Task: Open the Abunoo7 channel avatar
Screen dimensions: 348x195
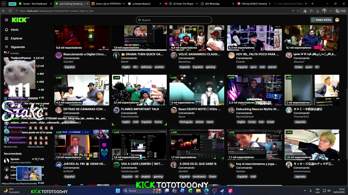Action: 289,56
